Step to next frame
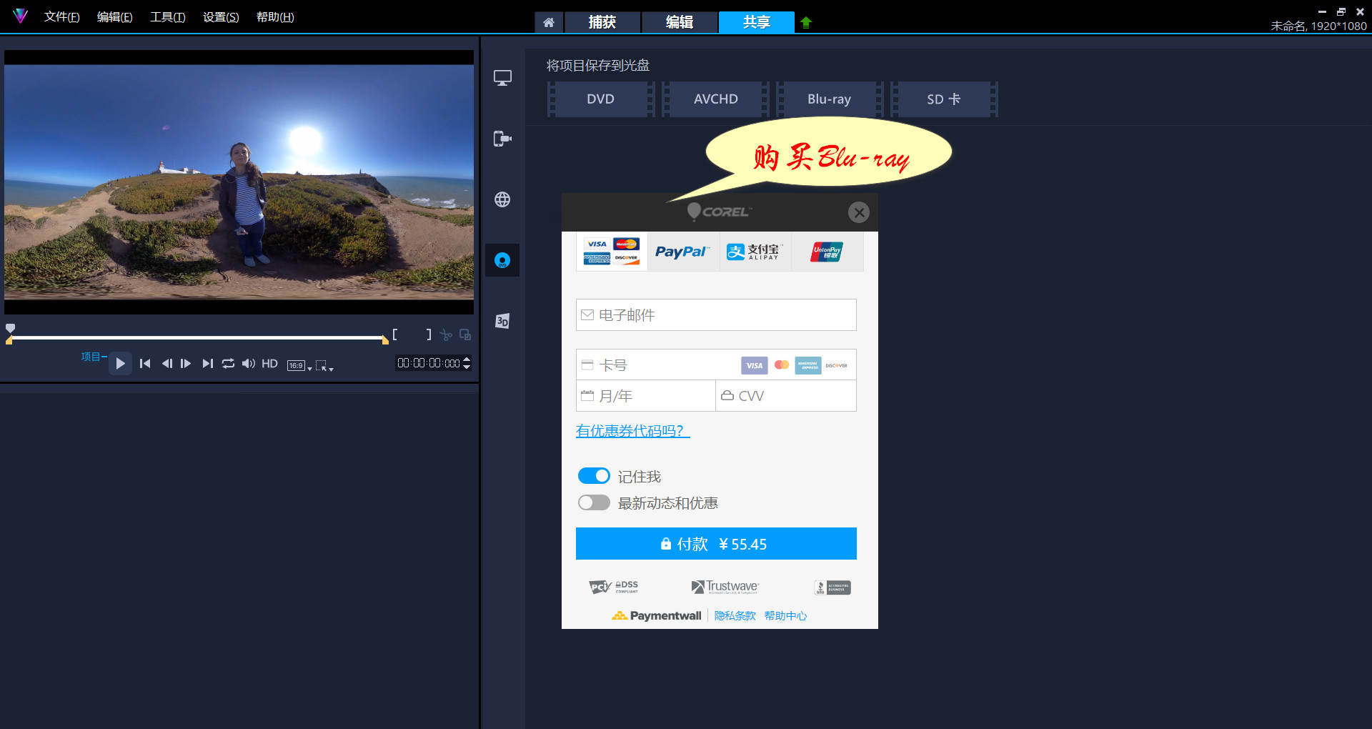The height and width of the screenshot is (729, 1372). (x=186, y=364)
